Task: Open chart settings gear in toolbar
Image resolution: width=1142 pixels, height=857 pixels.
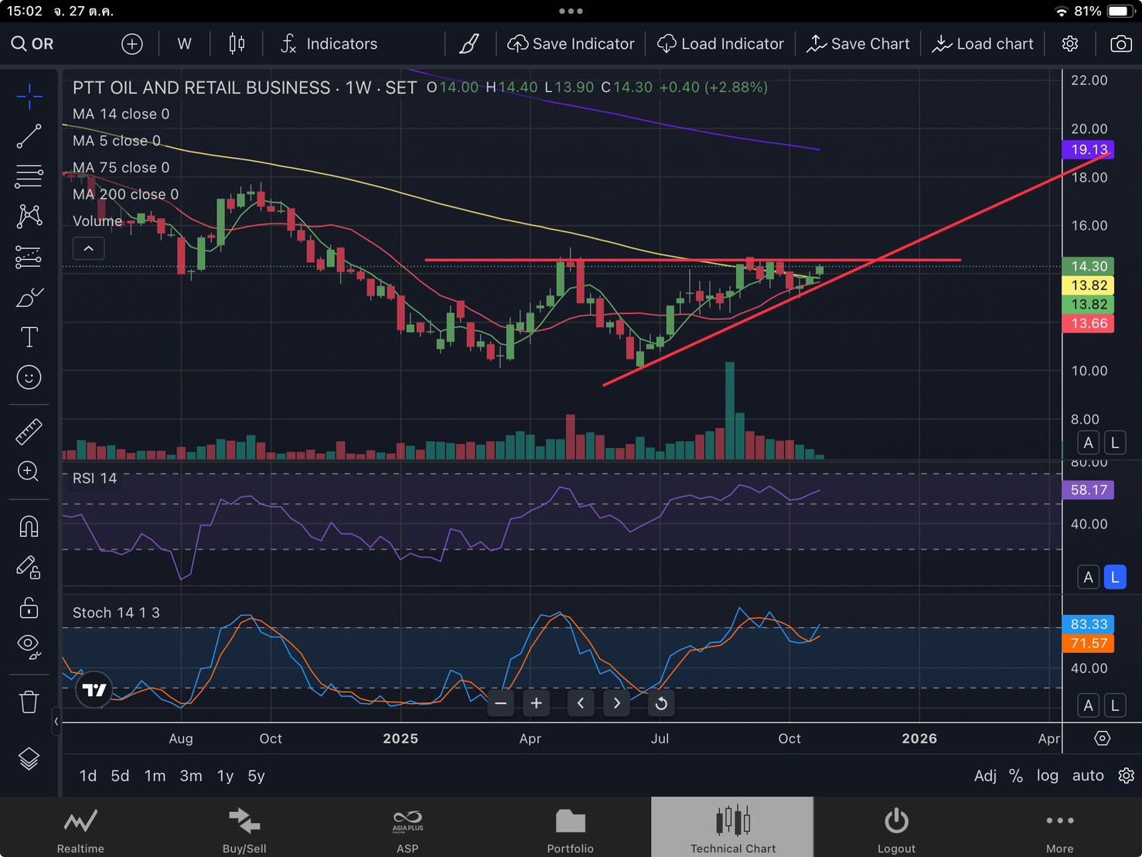Action: pos(1070,44)
